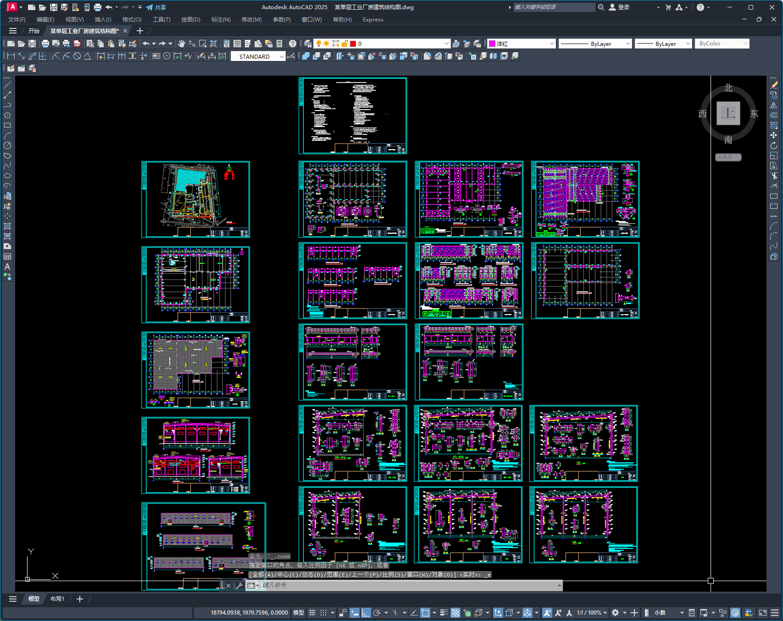This screenshot has height=621, width=783.
Task: Toggle dynamic input in status bar
Action: click(x=354, y=613)
